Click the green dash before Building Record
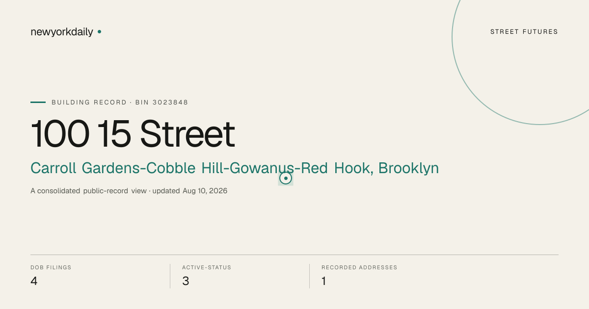This screenshot has height=309, width=589. point(38,102)
